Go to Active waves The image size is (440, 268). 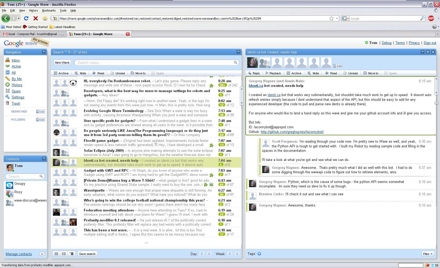pyautogui.click(x=16, y=66)
